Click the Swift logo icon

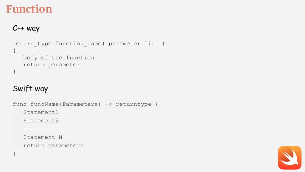(290, 157)
